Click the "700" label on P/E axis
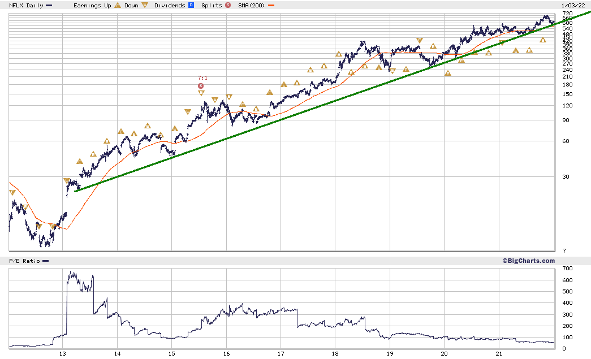Viewport: 591px width, 359px height. (567, 269)
